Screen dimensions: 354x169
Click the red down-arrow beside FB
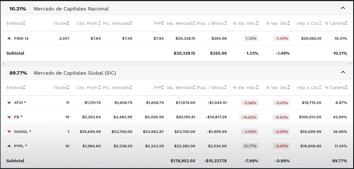tap(9, 117)
